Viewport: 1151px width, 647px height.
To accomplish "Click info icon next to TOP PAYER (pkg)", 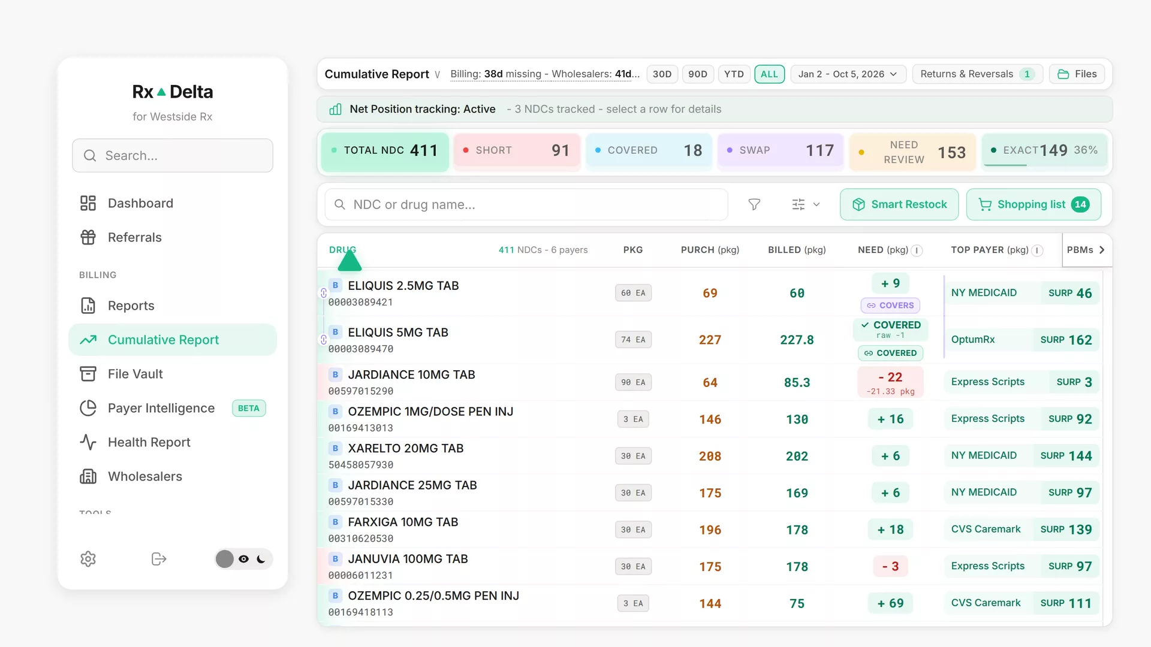I will pos(1037,250).
